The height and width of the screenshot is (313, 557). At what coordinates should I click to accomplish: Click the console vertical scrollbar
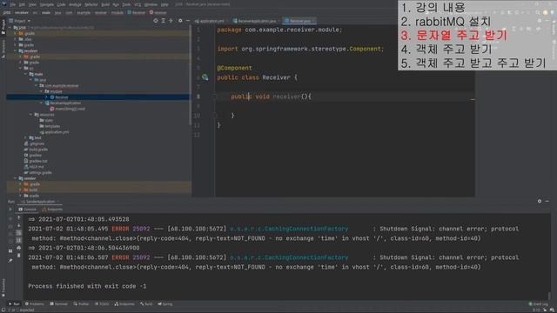[550, 296]
